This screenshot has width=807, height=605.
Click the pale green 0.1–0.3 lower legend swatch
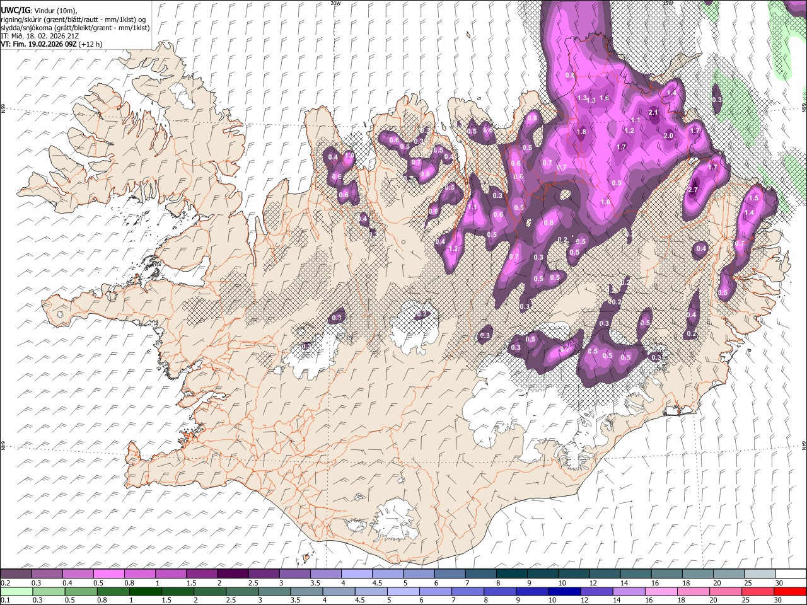point(16,591)
